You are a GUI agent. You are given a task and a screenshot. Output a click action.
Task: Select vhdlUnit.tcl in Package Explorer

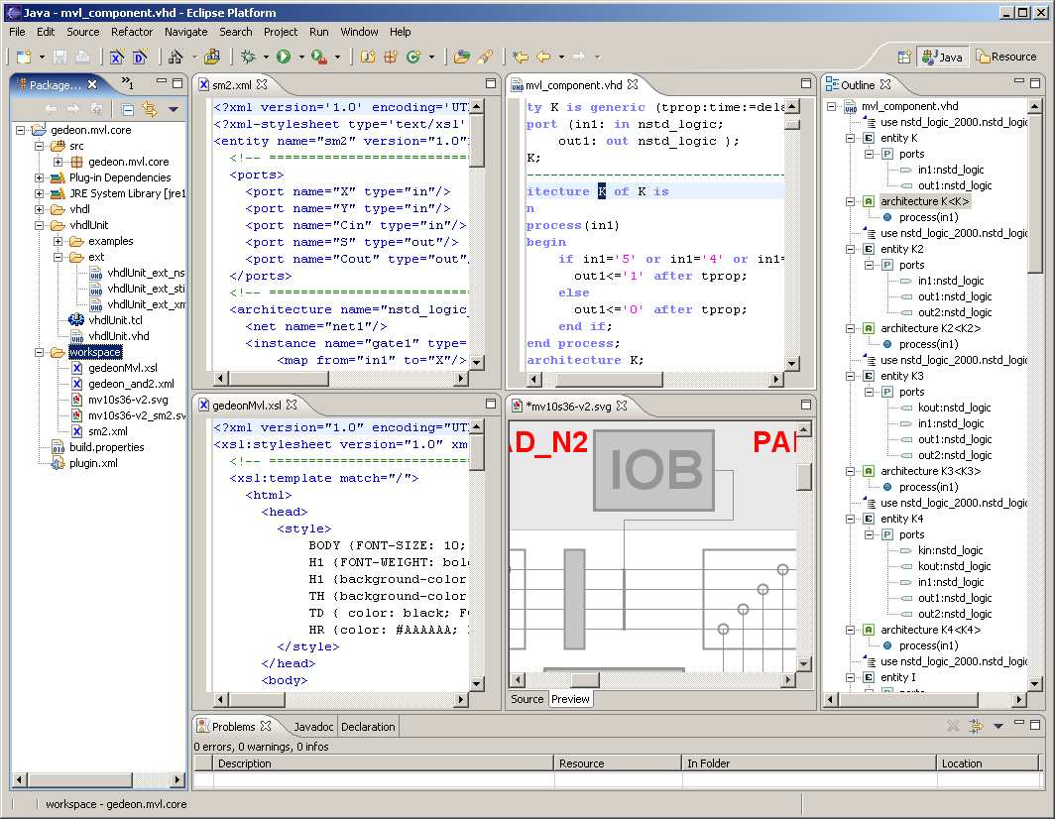coord(115,320)
